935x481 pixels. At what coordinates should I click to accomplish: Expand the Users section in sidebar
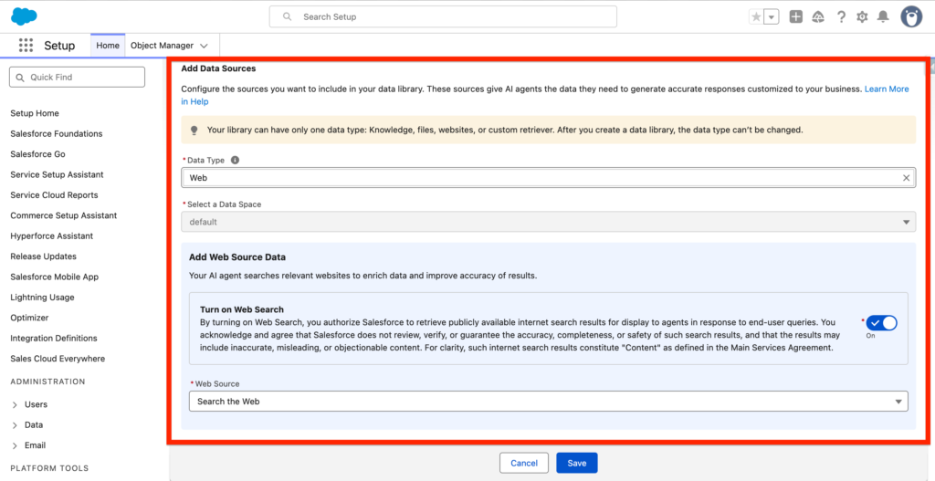tap(16, 404)
